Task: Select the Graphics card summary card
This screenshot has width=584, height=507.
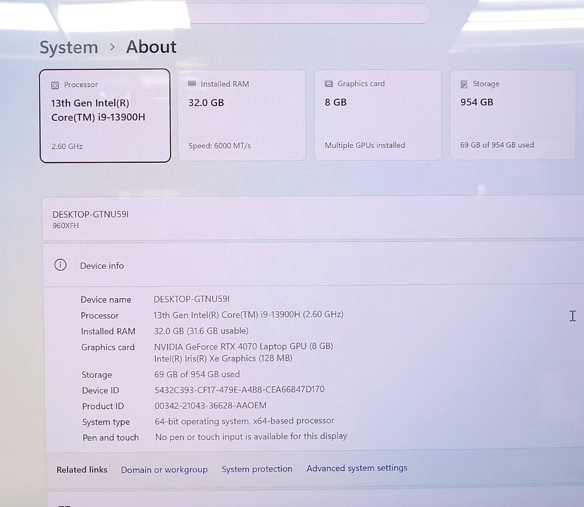Action: (378, 115)
